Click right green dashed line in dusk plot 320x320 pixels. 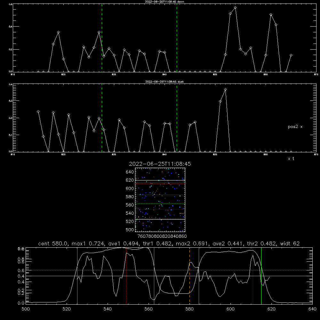[x=177, y=118]
